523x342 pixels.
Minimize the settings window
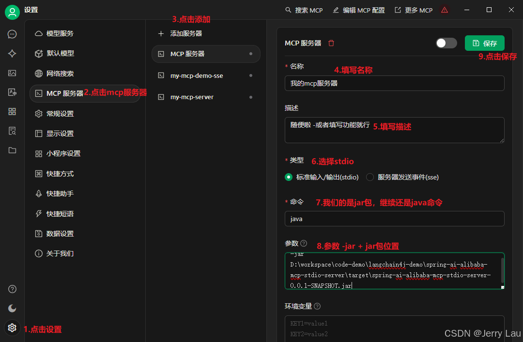click(x=467, y=10)
